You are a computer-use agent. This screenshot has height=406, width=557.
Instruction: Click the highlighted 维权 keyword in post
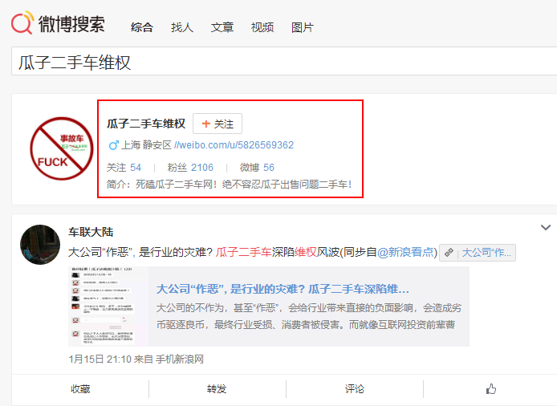click(306, 252)
